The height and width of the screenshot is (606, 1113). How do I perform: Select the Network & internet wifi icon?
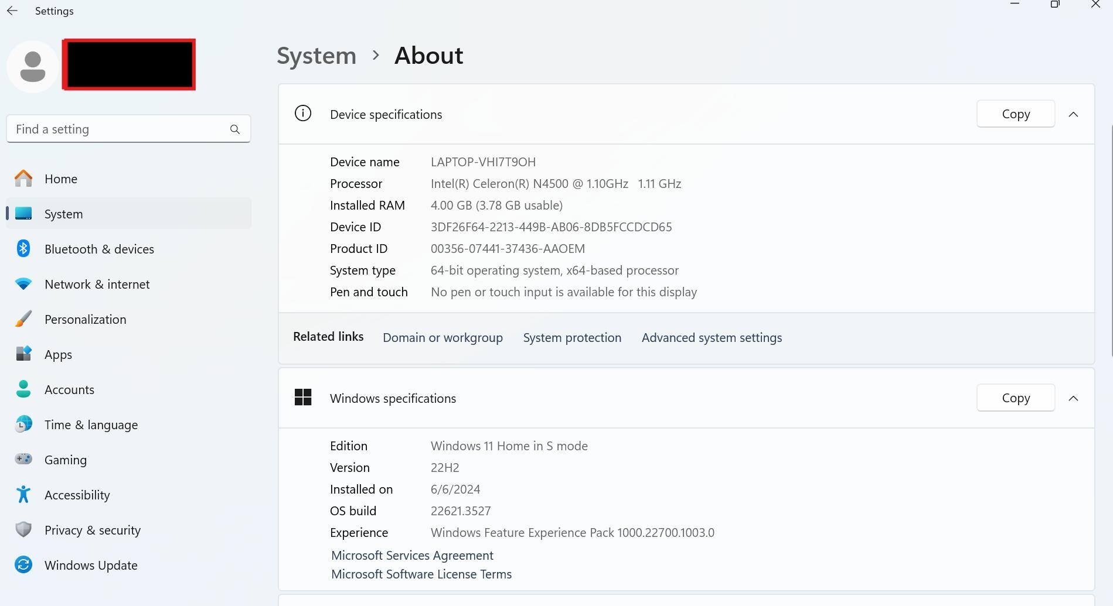pyautogui.click(x=23, y=284)
